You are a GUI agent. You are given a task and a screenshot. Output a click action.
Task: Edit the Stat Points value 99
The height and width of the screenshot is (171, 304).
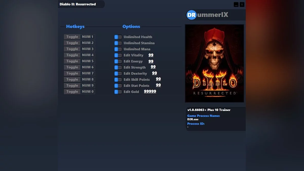(x=158, y=85)
